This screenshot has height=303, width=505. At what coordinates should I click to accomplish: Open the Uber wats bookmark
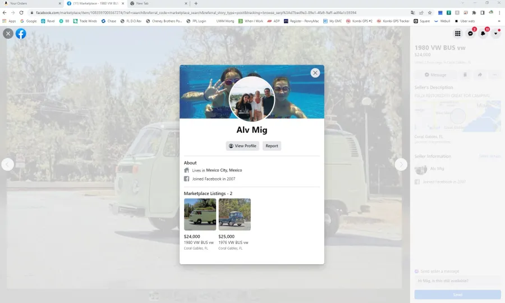tap(465, 21)
